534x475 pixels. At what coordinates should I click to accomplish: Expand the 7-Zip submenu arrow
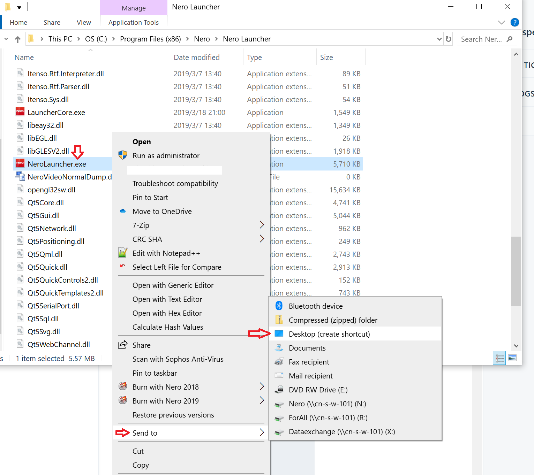[262, 225]
